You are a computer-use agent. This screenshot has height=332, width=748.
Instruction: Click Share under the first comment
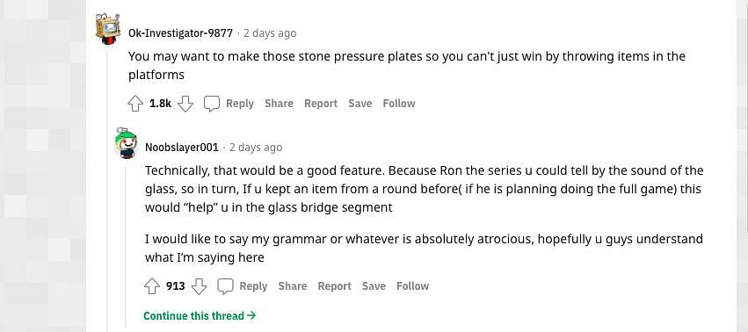[x=279, y=104]
